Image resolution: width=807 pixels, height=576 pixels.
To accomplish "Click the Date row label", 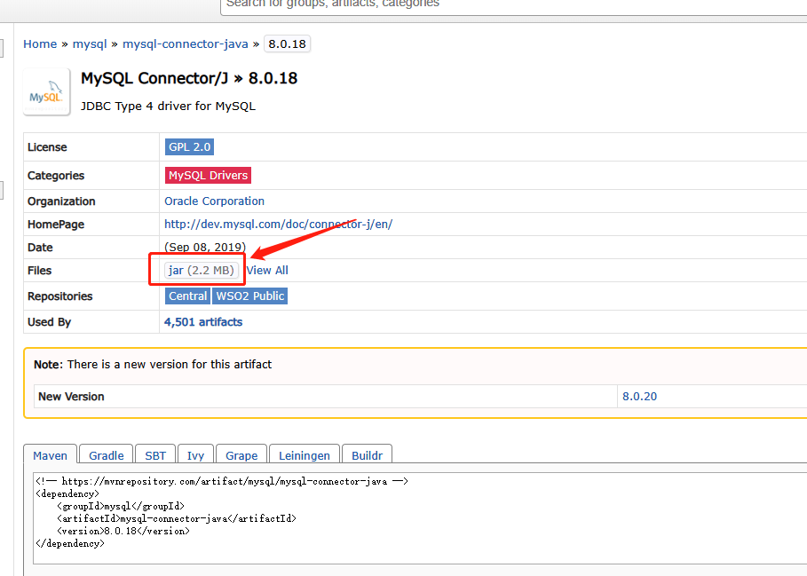I will click(40, 248).
